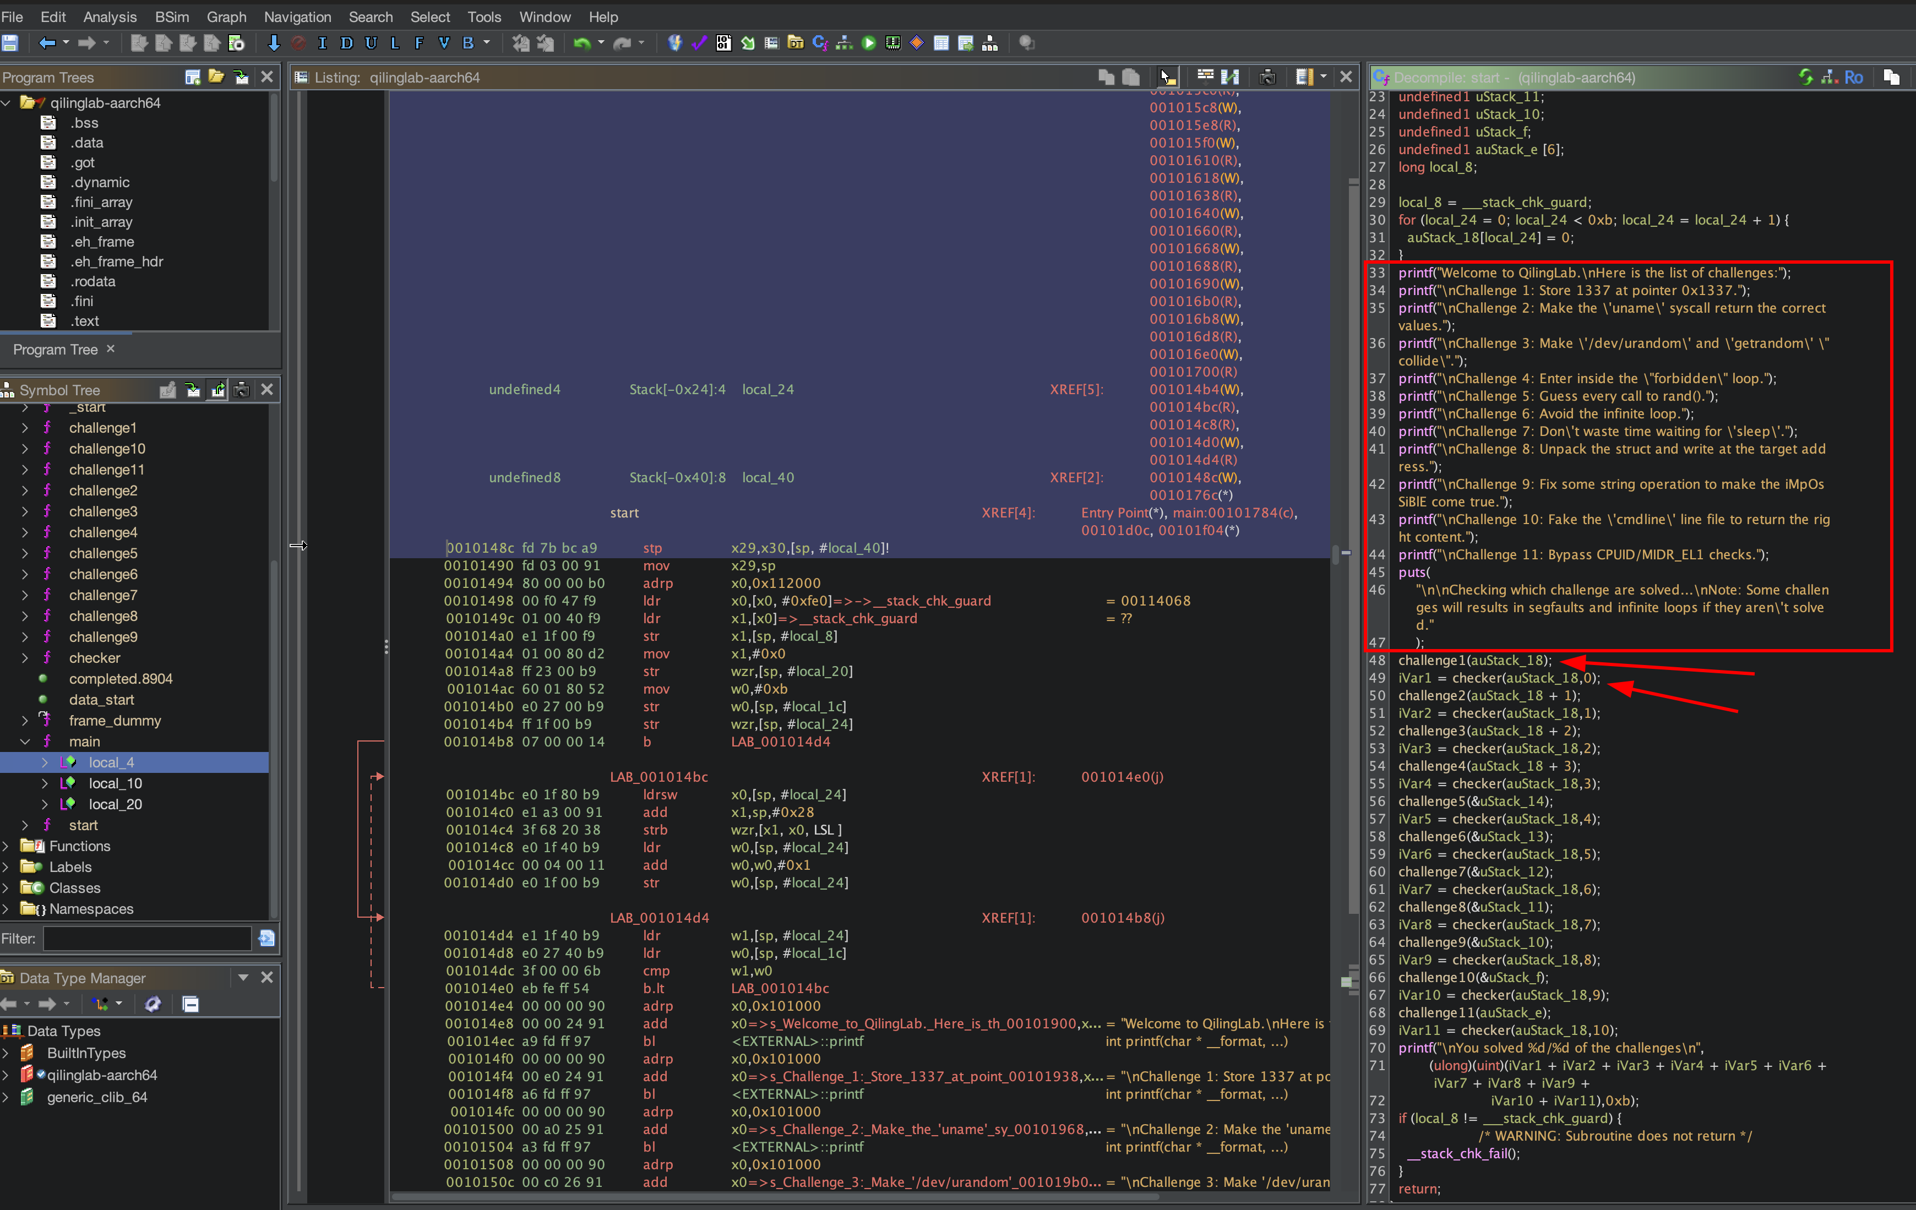Select the 'Program Tree' tab
Image resolution: width=1916 pixels, height=1210 pixels.
tap(55, 349)
